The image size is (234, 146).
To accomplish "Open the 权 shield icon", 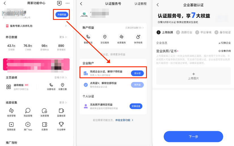I will pyautogui.click(x=59, y=3).
